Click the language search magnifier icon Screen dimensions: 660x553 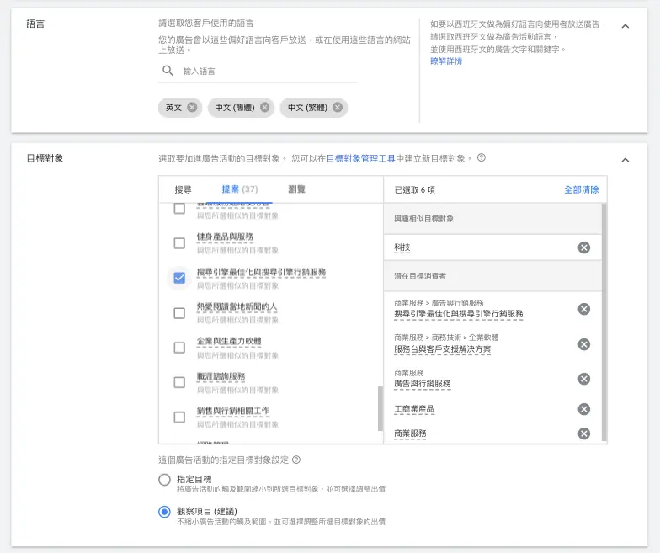tap(168, 71)
